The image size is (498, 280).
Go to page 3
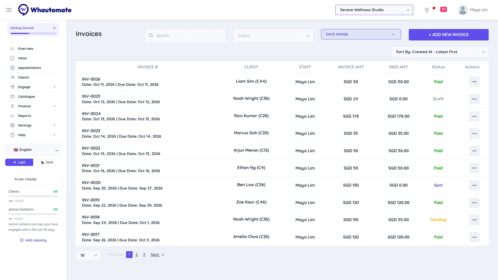tap(144, 255)
